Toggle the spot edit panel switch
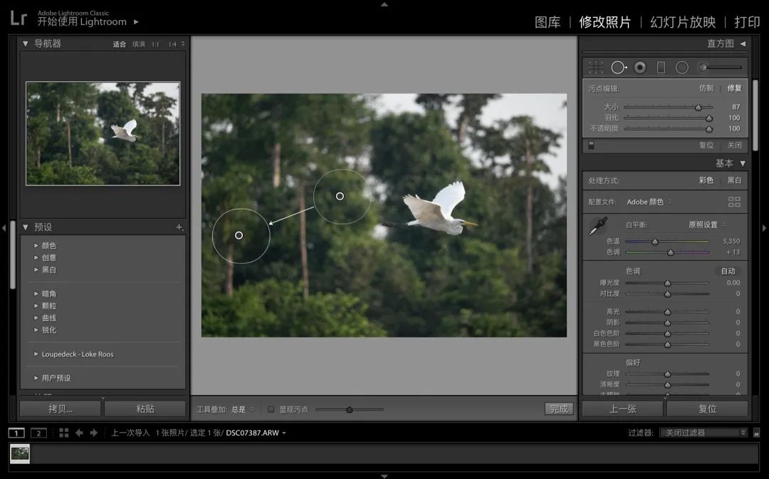 (x=591, y=145)
